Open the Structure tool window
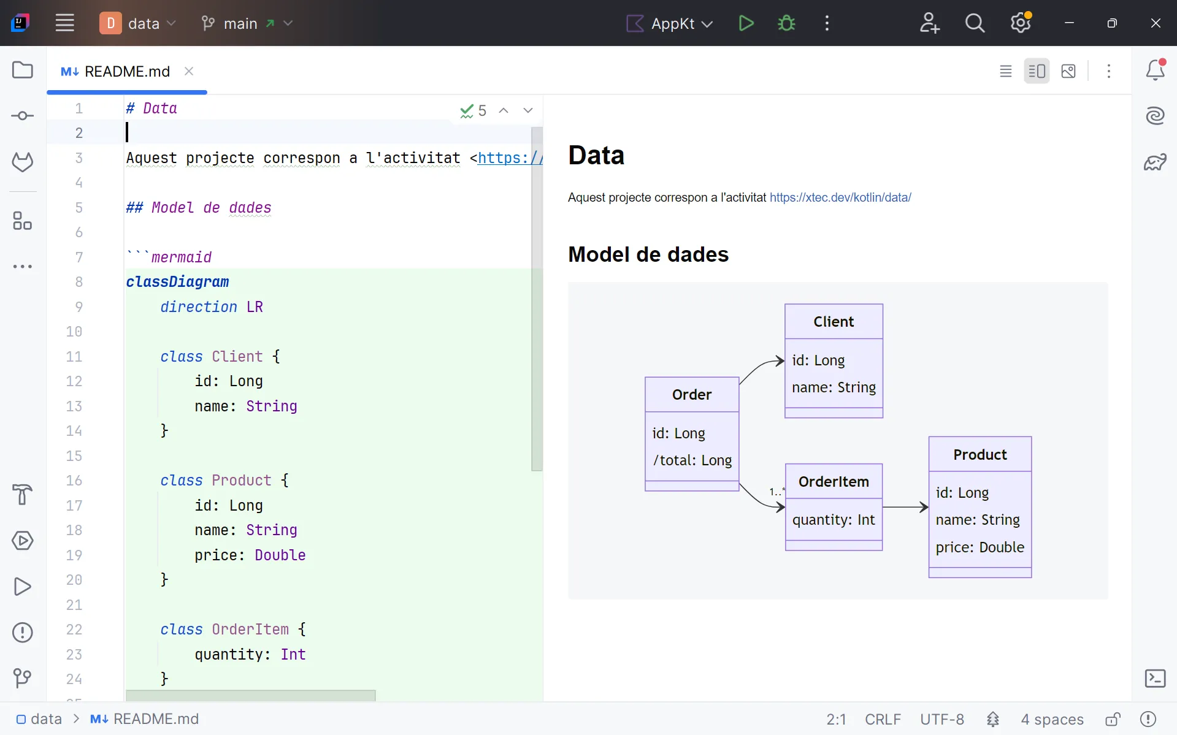Viewport: 1177px width, 735px height. coord(23,221)
